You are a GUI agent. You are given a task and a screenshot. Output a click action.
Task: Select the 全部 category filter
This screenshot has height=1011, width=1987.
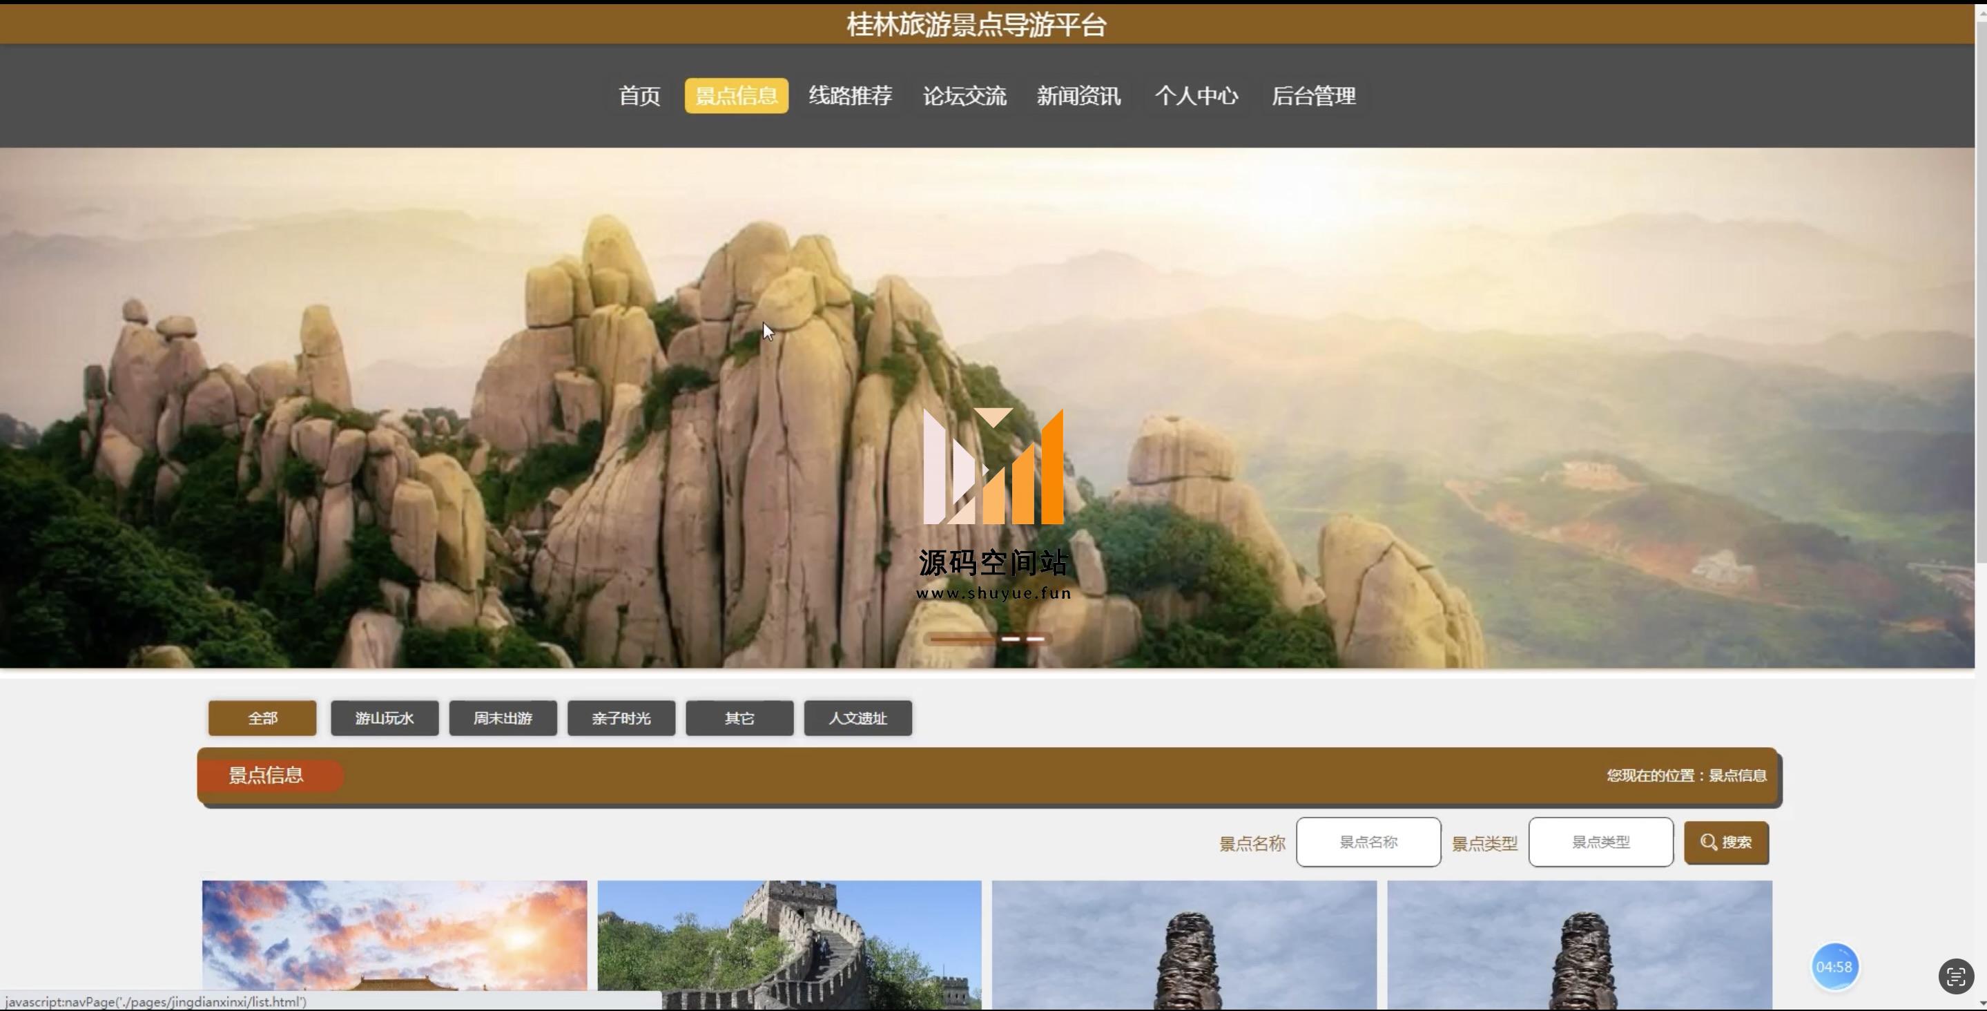coord(262,718)
